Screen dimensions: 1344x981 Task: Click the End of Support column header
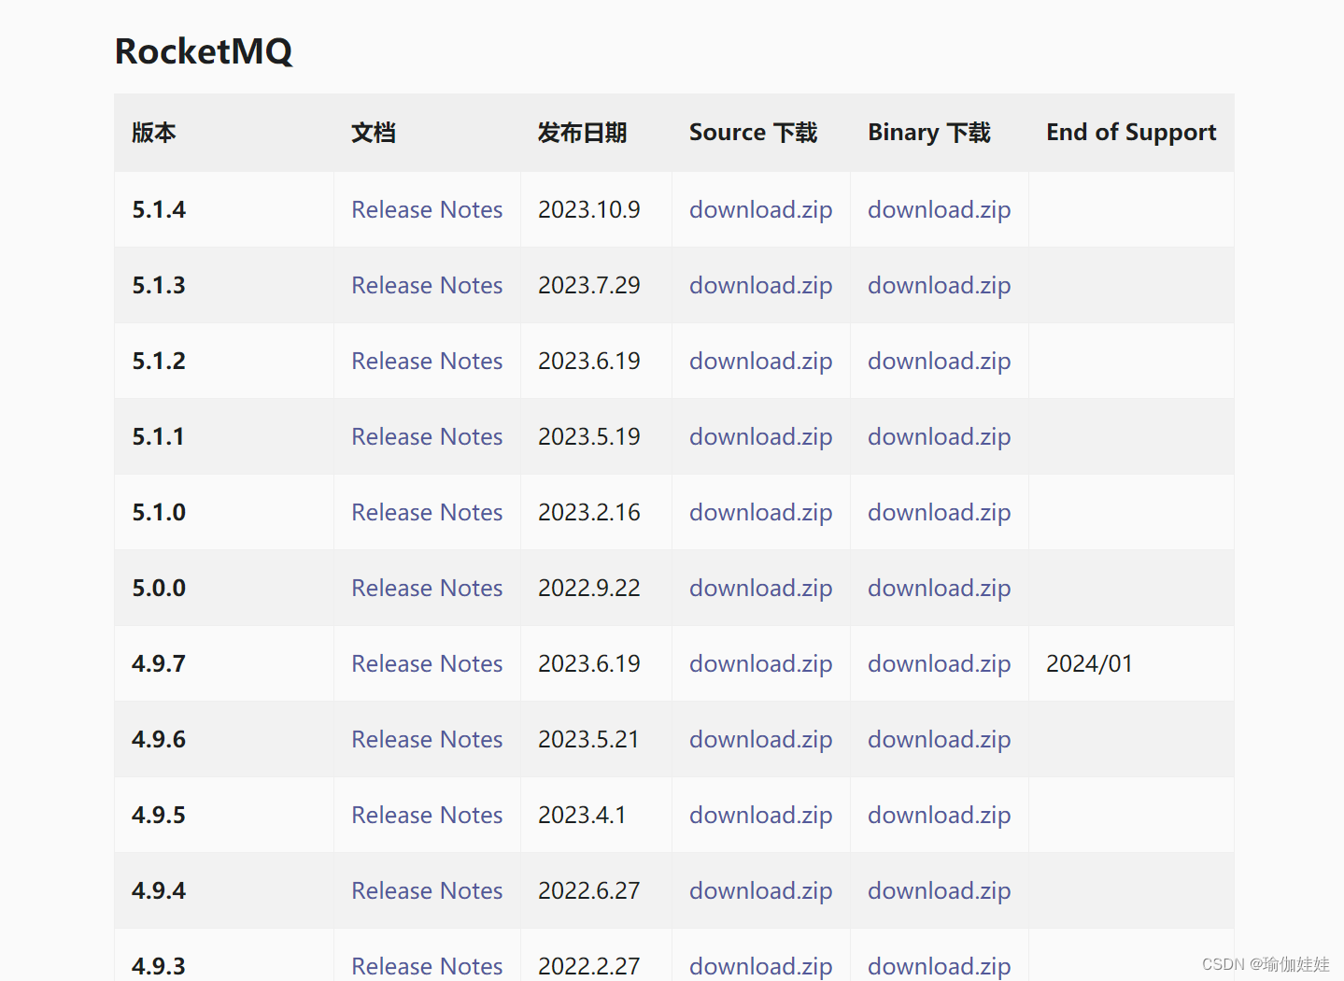point(1131,133)
